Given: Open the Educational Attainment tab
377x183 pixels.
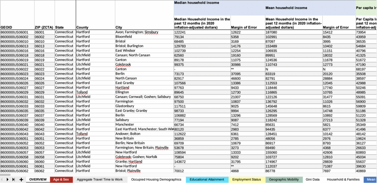Looking at the screenshot, I should (x=207, y=179).
